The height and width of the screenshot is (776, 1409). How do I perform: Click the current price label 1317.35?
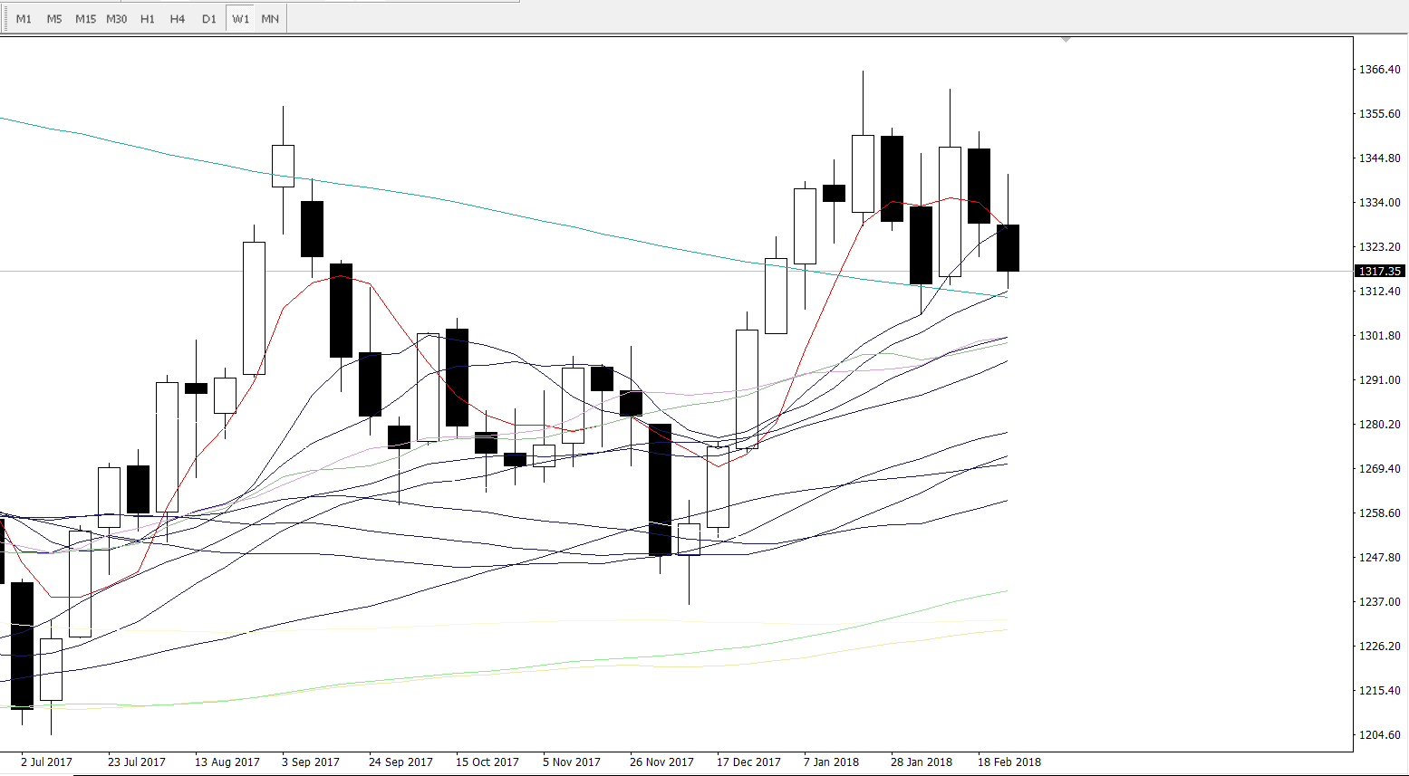point(1379,271)
